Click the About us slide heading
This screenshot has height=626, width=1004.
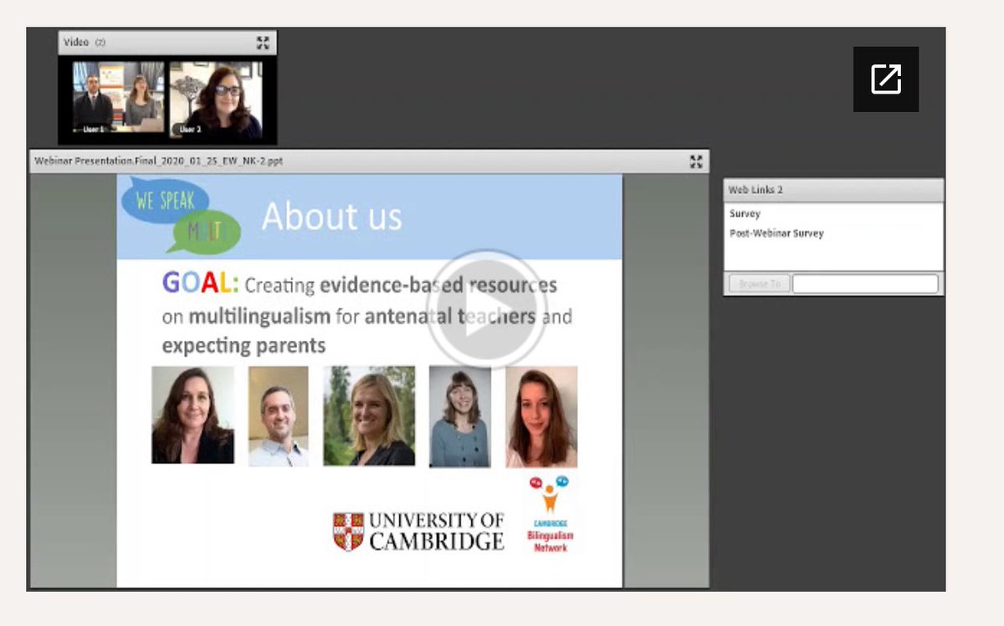332,216
